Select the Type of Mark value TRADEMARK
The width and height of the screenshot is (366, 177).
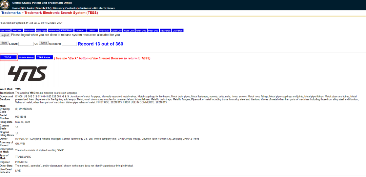pos(23,157)
